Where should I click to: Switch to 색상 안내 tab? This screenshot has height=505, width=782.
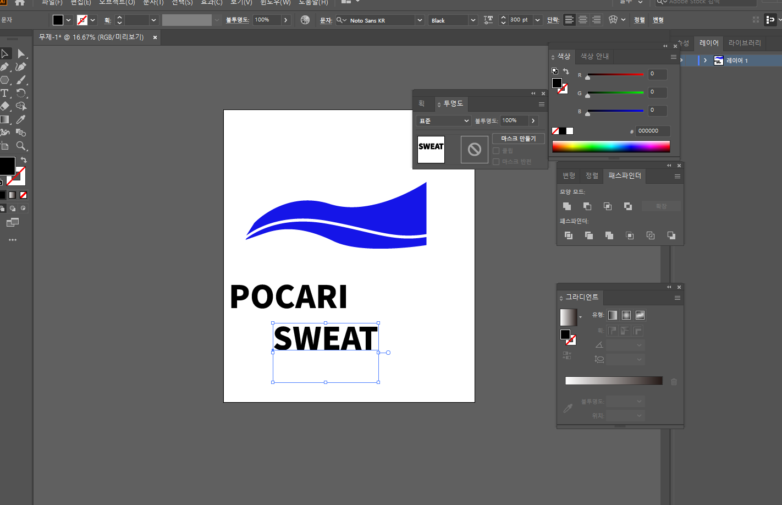click(594, 56)
